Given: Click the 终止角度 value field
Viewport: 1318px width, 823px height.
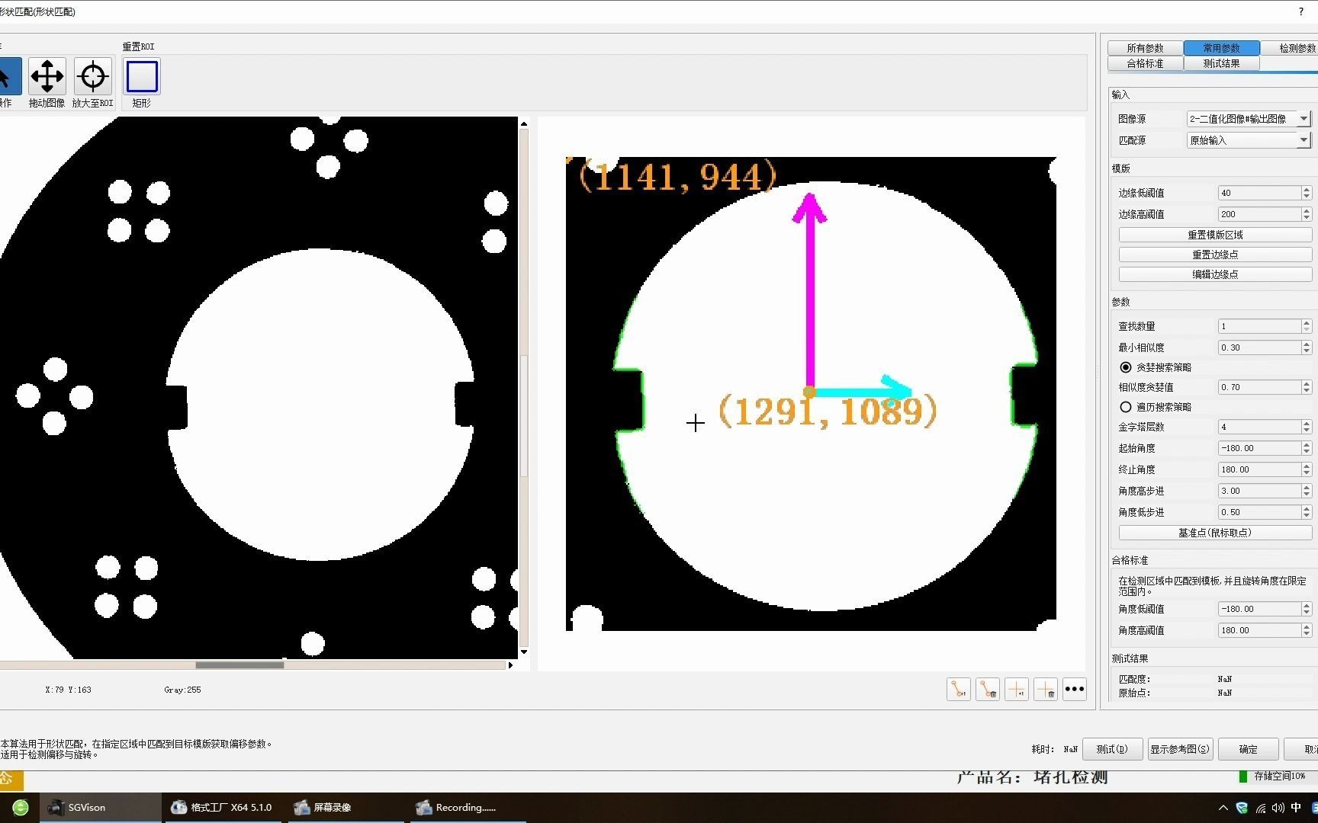Looking at the screenshot, I should (x=1259, y=469).
